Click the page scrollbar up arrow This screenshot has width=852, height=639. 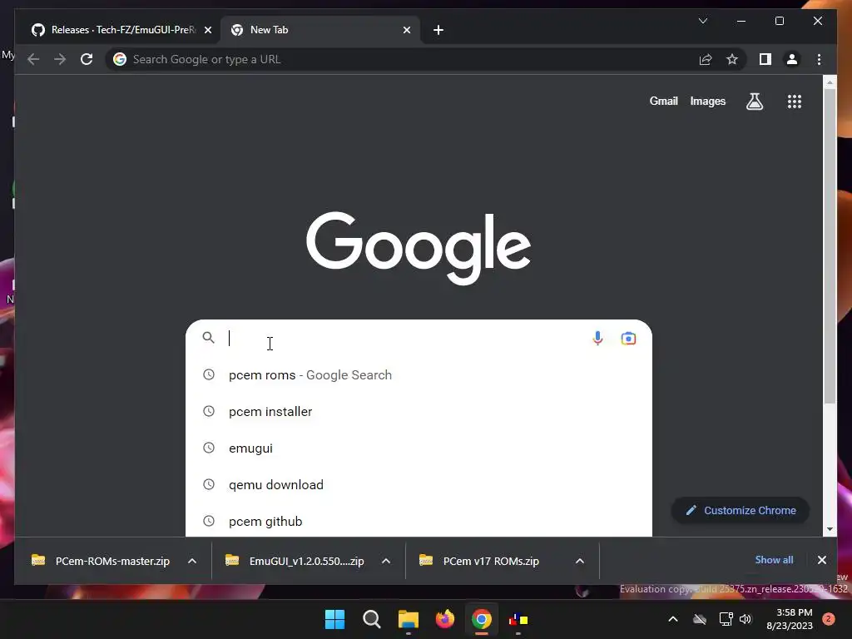(x=830, y=82)
